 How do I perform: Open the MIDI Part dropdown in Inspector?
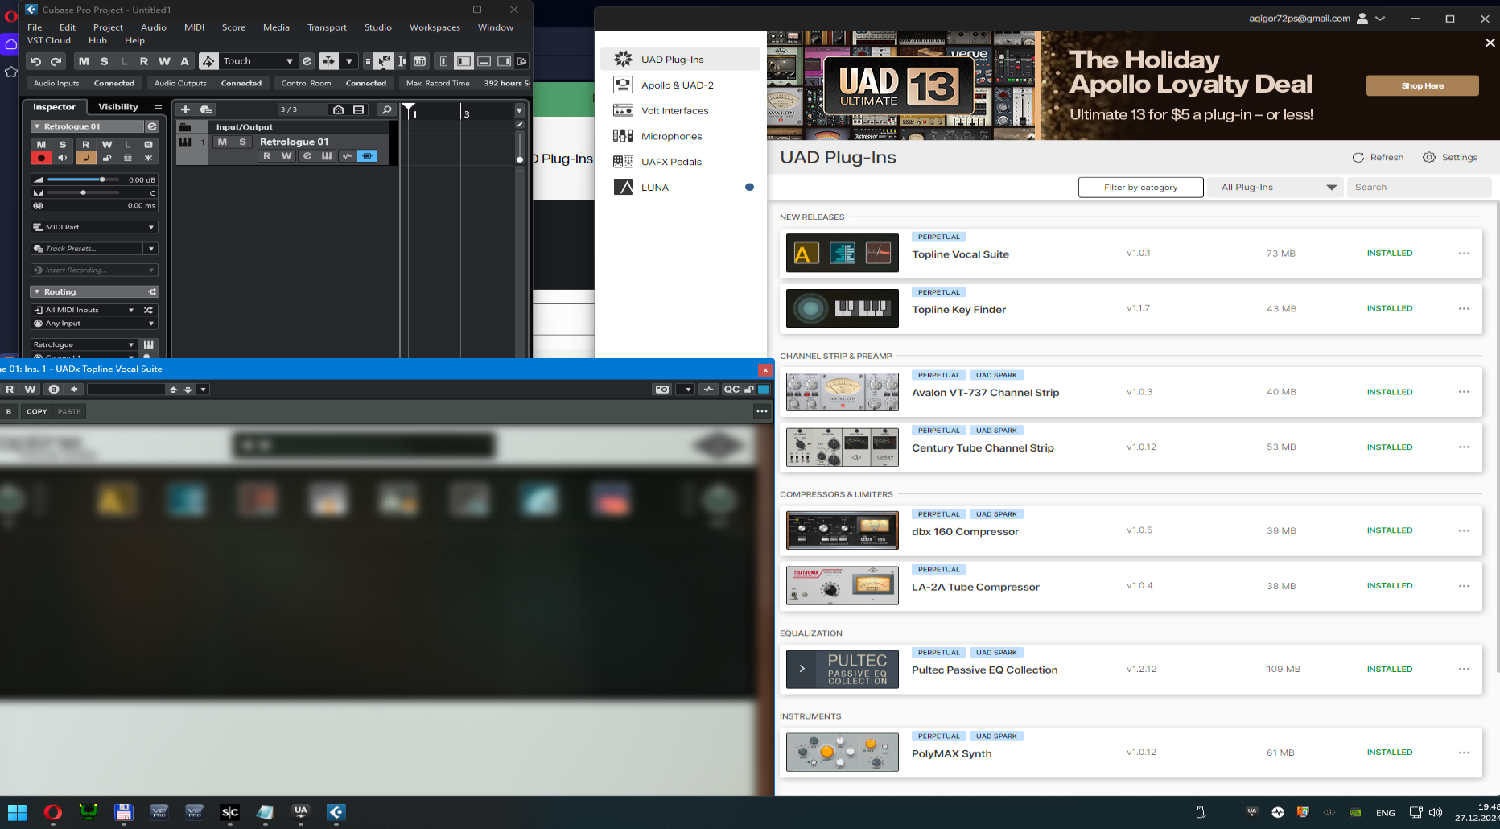94,227
